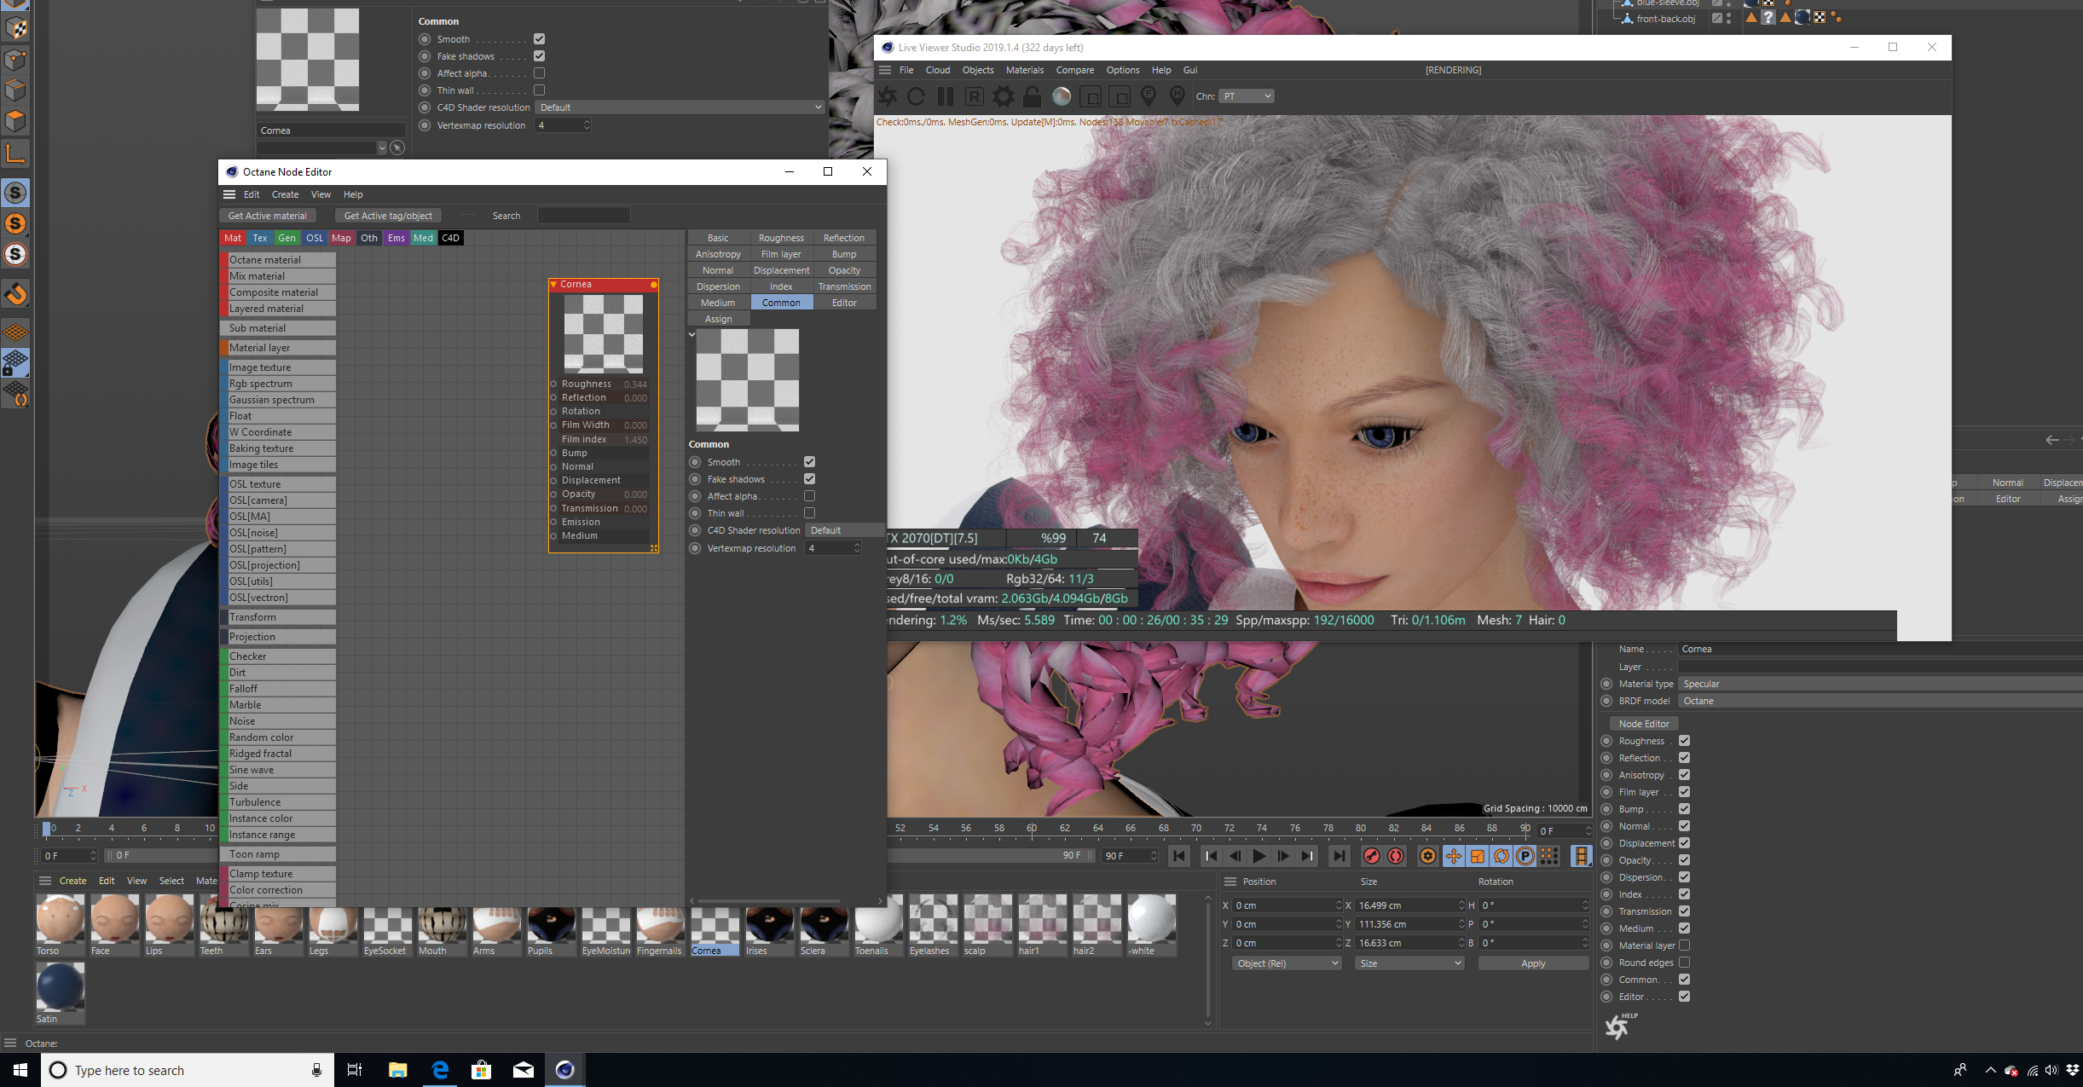Open the Object (Rel) coordinate dropdown

click(x=1287, y=963)
